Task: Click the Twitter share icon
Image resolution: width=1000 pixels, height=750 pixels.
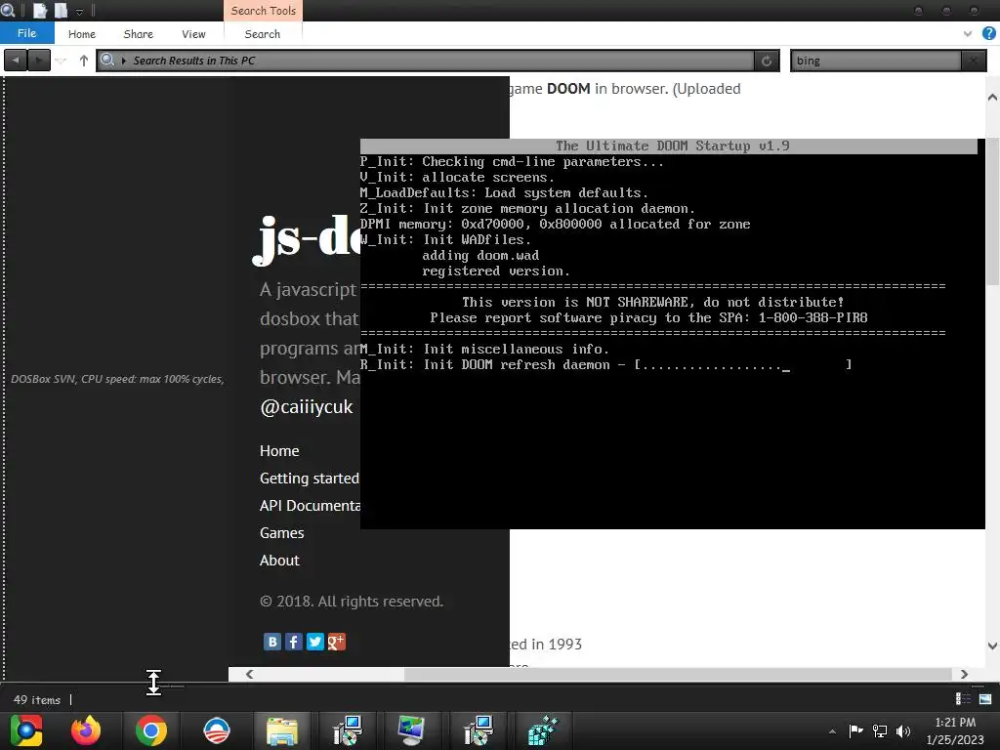Action: 315,642
